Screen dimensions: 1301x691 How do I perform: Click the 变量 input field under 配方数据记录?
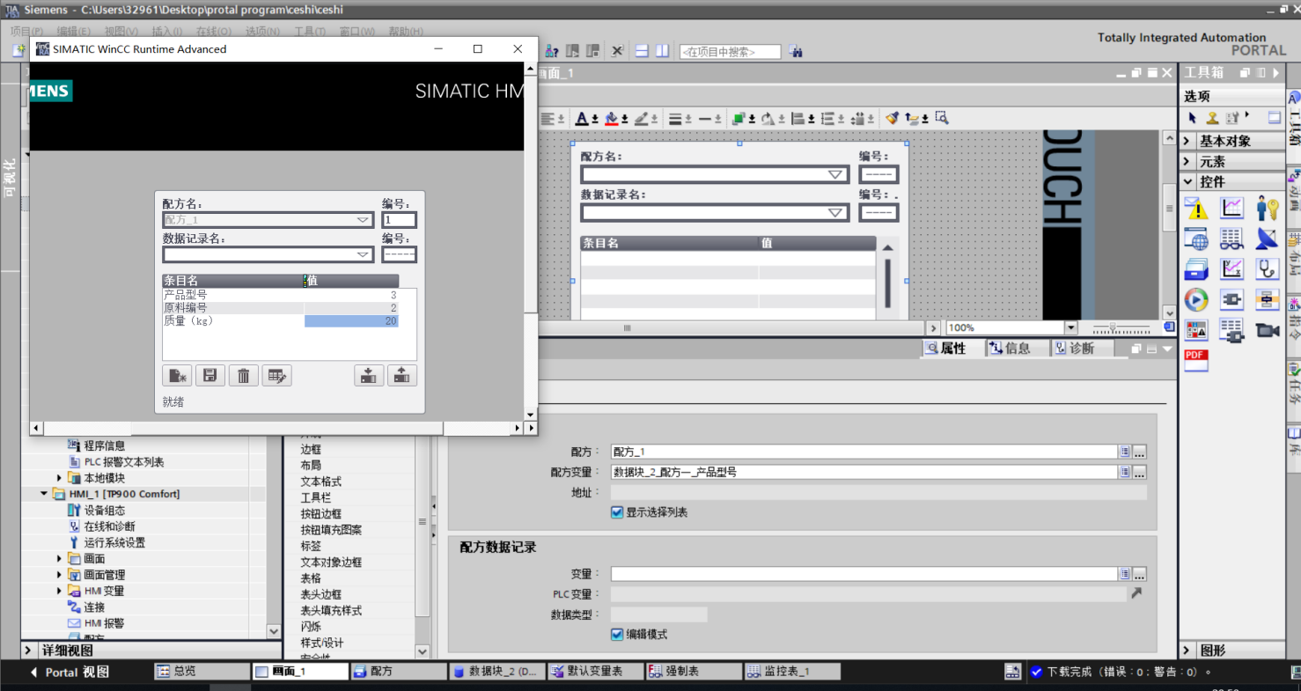click(864, 574)
